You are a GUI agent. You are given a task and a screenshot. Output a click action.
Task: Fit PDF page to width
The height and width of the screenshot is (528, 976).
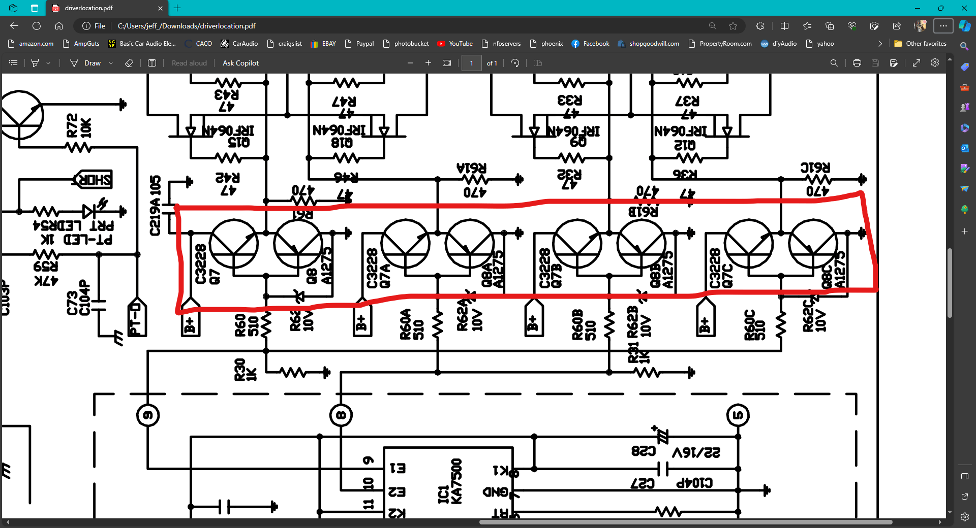[x=447, y=63]
